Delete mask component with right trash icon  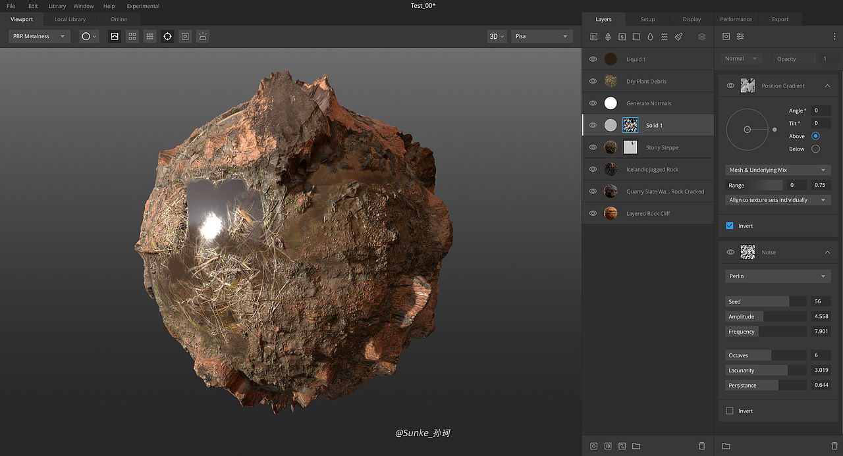point(834,446)
